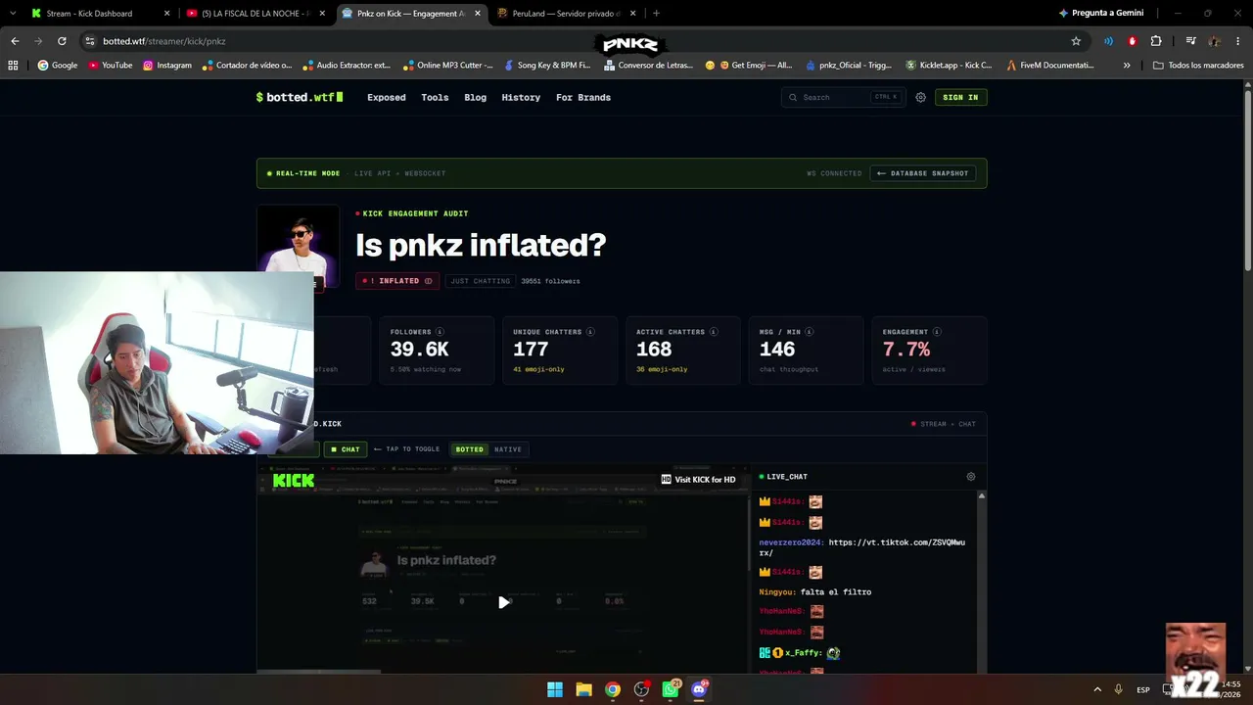Open the For Brands page

[583, 98]
